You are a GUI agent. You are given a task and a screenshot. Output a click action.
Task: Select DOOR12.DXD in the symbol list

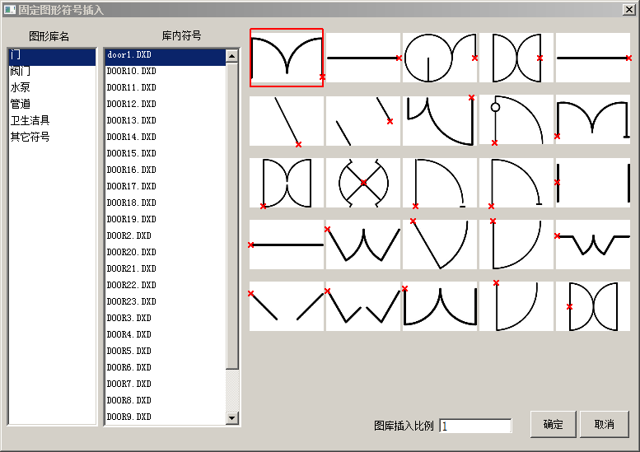[166, 104]
